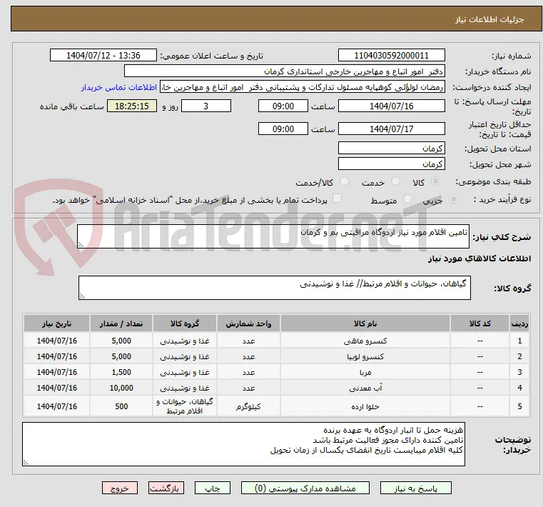Click the announcement date field 1404/07/12 - 13:36

(x=103, y=56)
